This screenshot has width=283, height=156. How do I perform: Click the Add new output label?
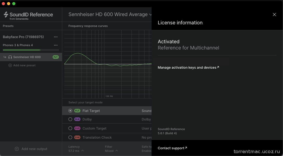pyautogui.click(x=34, y=149)
